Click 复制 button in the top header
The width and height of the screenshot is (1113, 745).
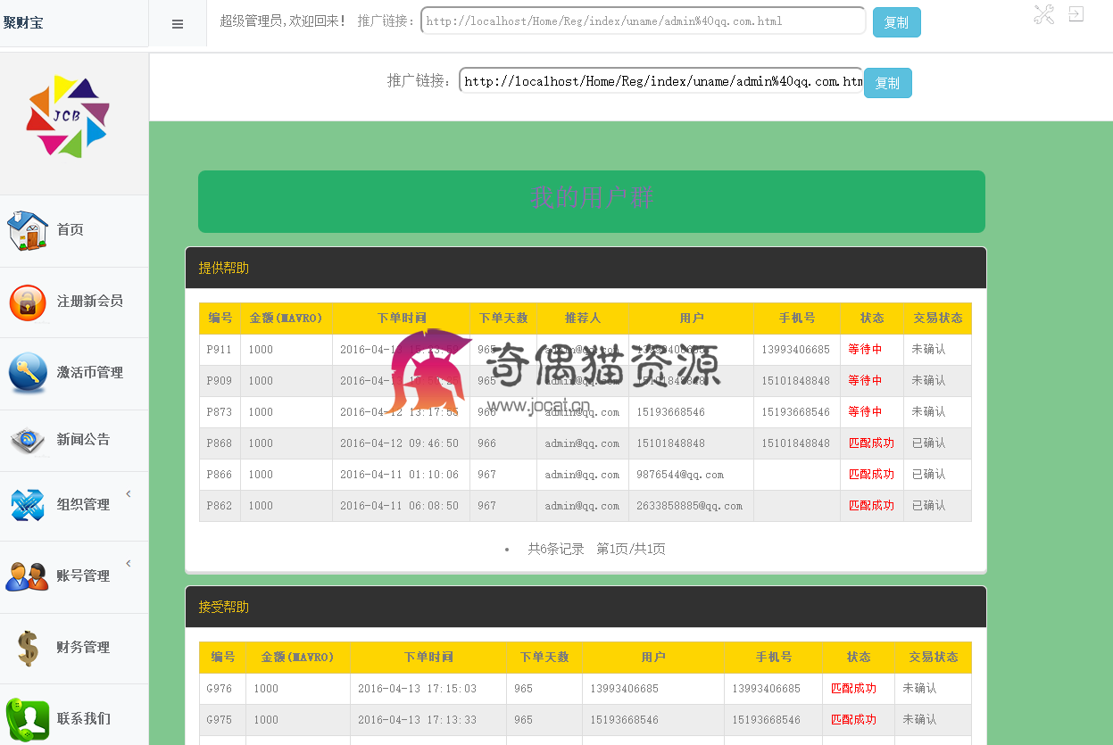point(896,22)
